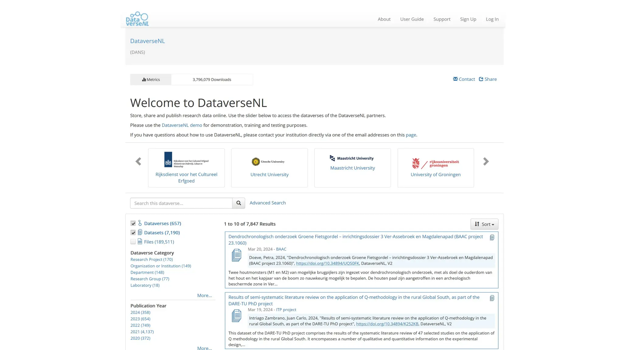Screen dimensions: 623x350
Task: Enable the Files checkbox filter
Action: click(x=133, y=242)
